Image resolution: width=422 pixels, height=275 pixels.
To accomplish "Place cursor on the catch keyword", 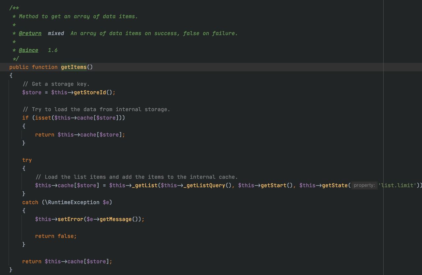I will click(30, 202).
